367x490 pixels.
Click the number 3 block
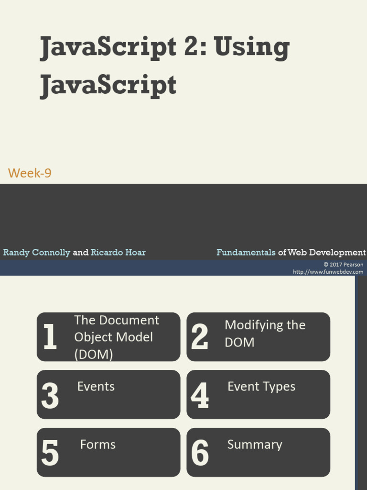coord(50,395)
